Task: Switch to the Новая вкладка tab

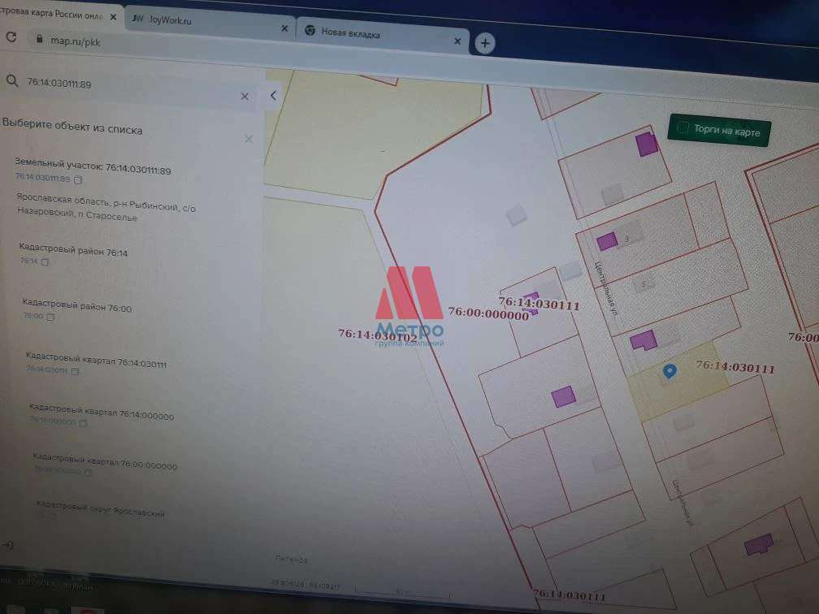Action: (380, 34)
